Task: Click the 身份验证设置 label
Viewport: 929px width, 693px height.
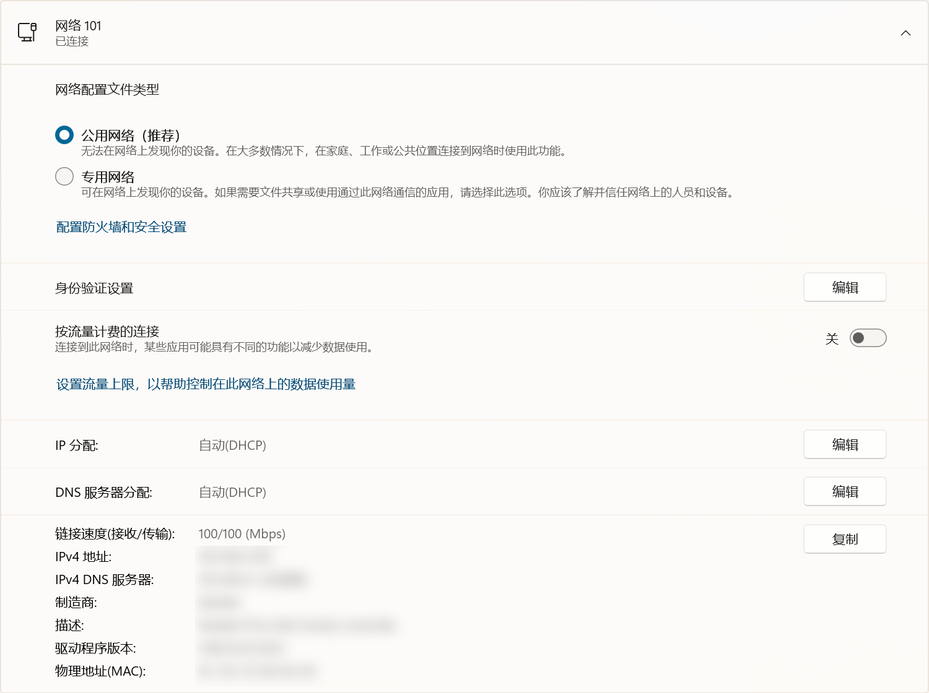Action: (94, 288)
